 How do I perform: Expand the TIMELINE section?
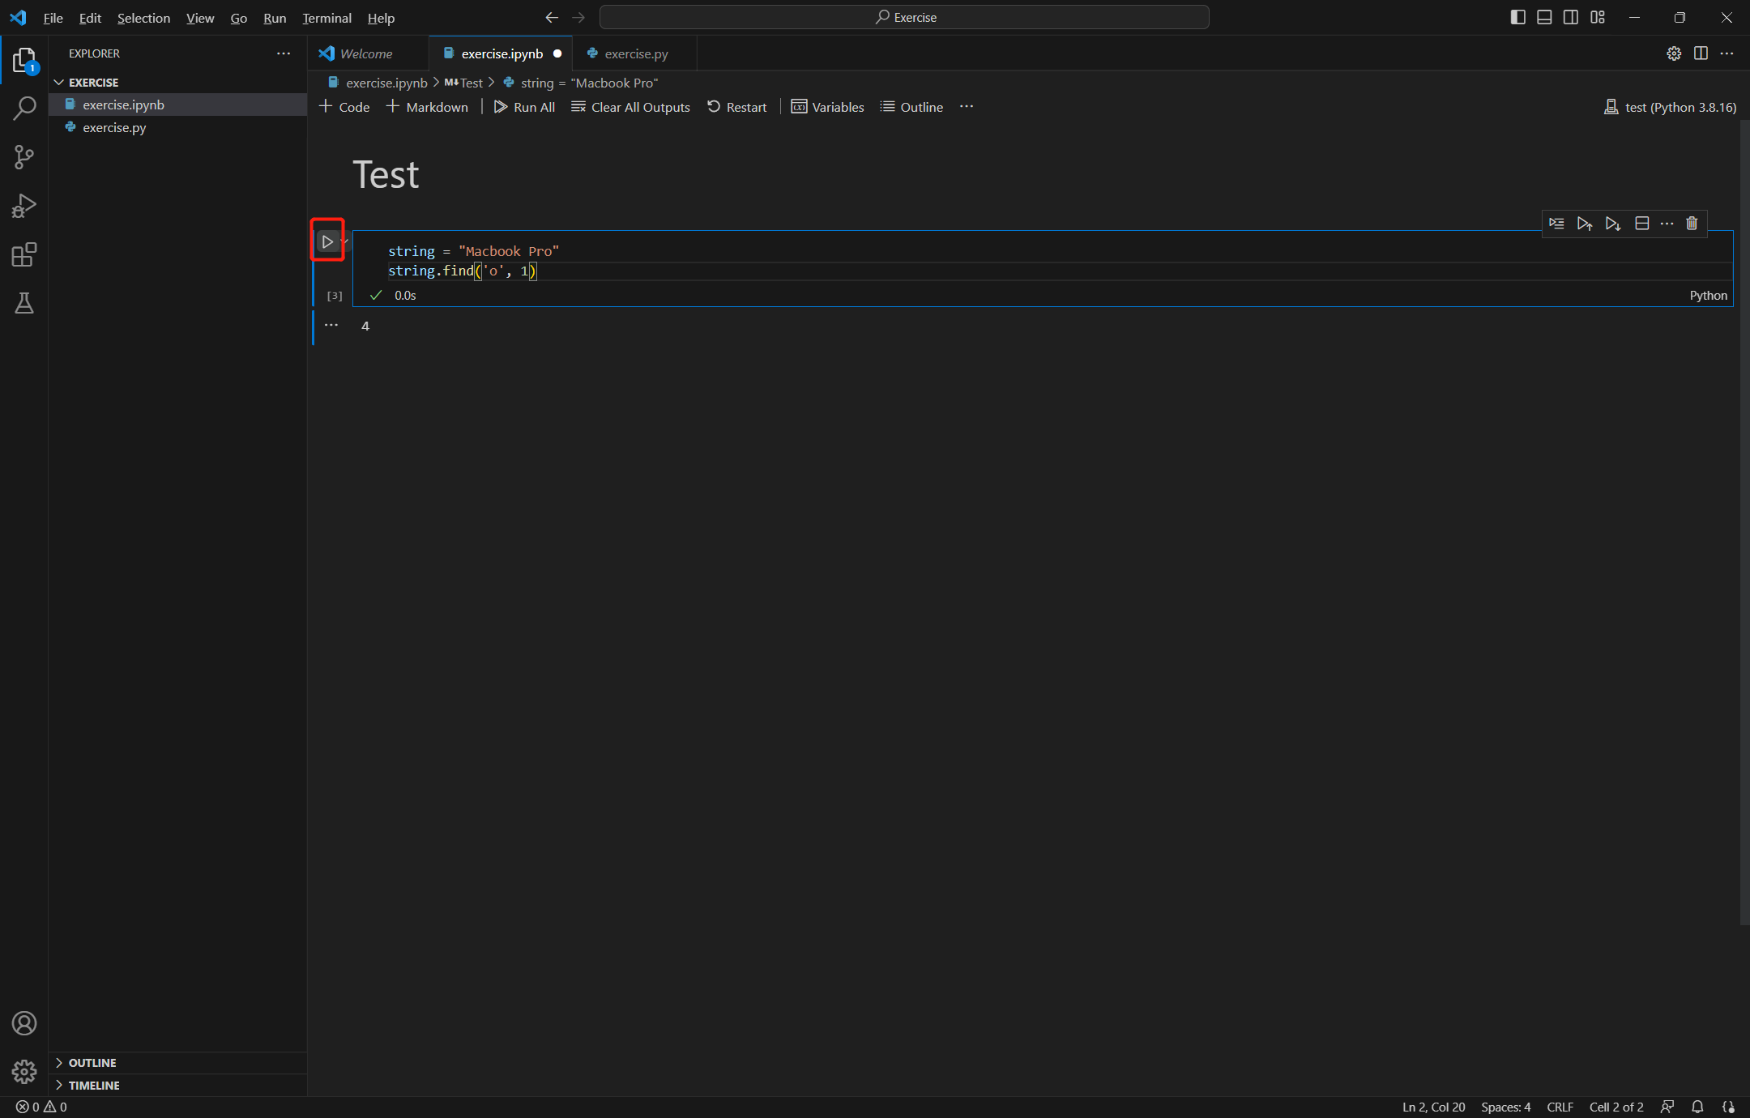94,1085
